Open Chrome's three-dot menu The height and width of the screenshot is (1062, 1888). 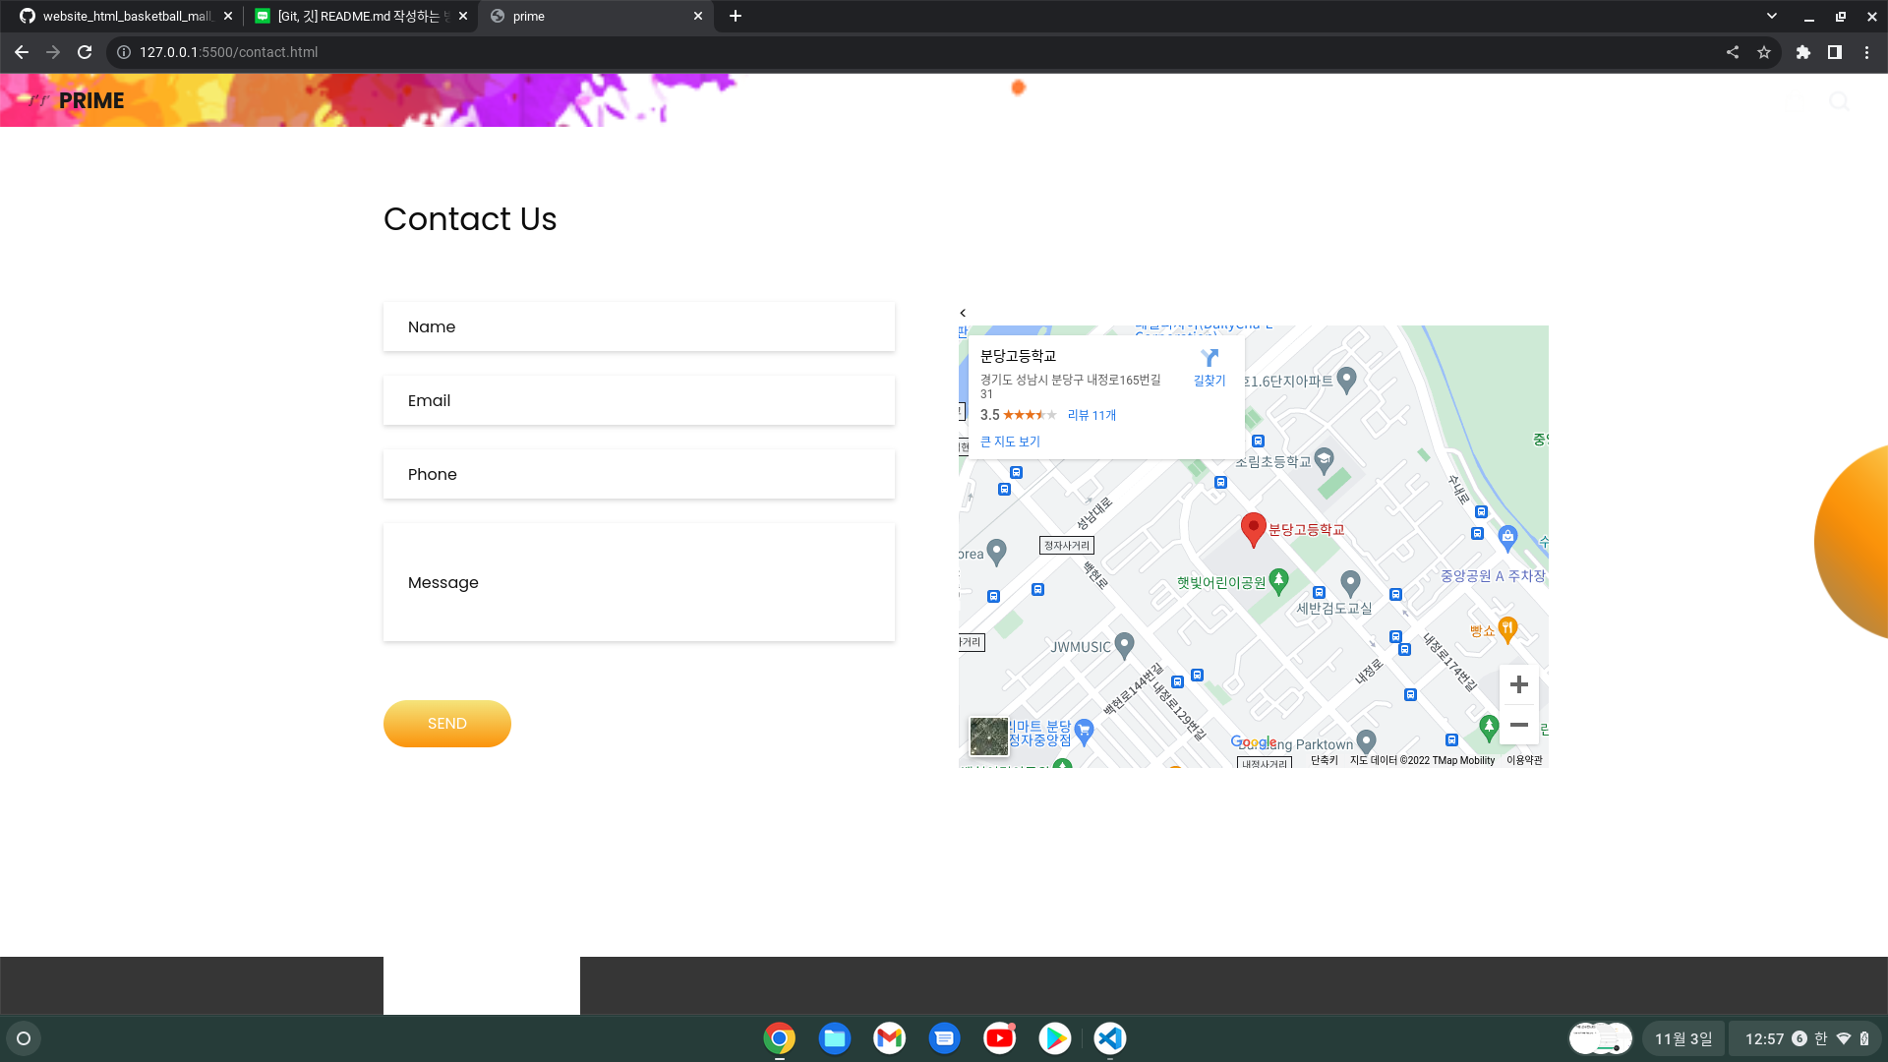1867,52
